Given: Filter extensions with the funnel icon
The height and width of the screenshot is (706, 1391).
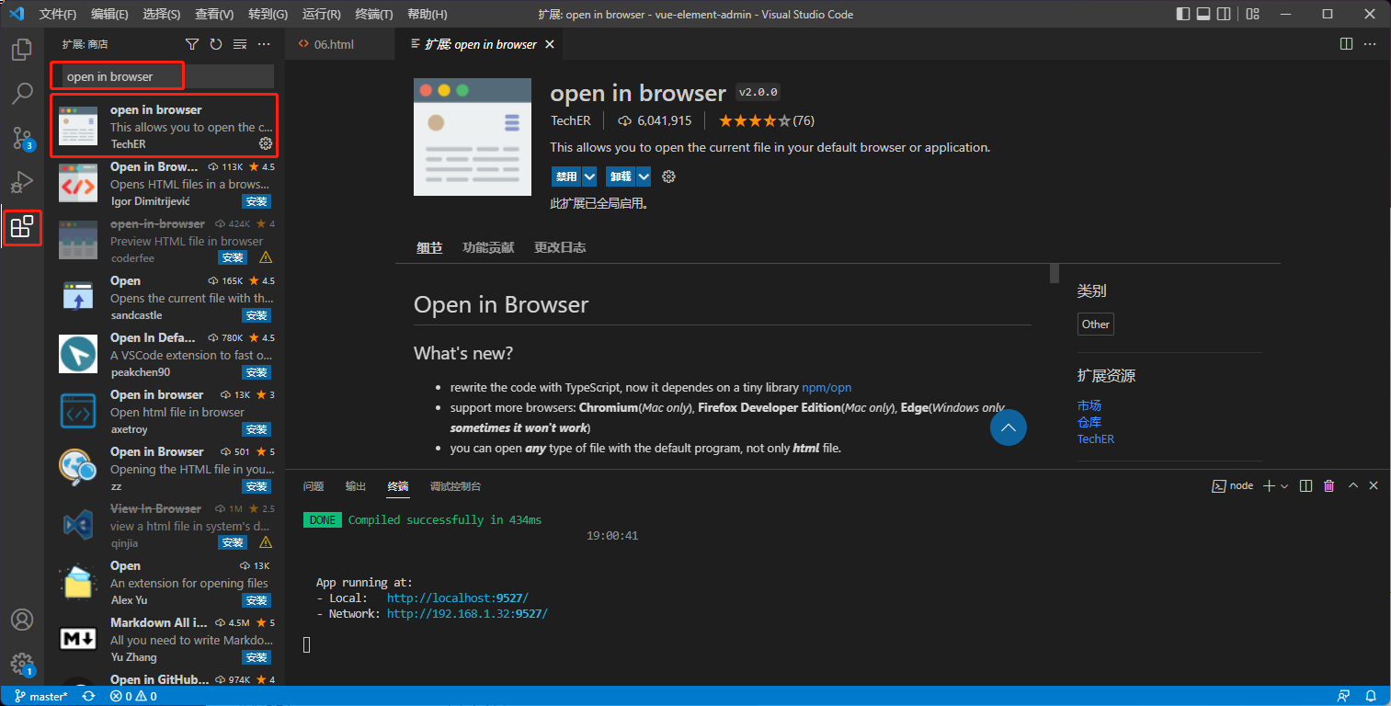Looking at the screenshot, I should [192, 44].
